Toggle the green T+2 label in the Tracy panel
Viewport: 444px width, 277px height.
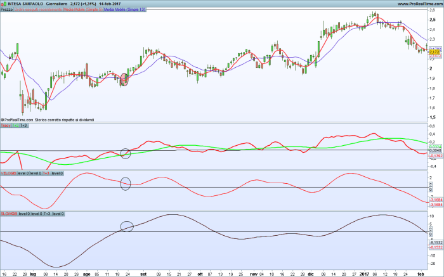[16, 126]
